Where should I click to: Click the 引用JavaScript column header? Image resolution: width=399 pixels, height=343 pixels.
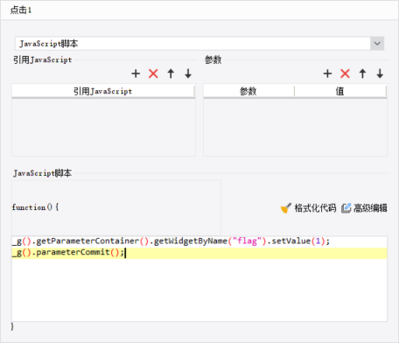pyautogui.click(x=103, y=91)
